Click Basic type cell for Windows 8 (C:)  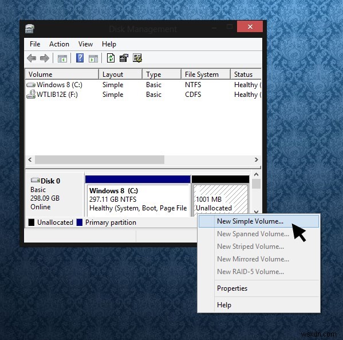point(154,84)
